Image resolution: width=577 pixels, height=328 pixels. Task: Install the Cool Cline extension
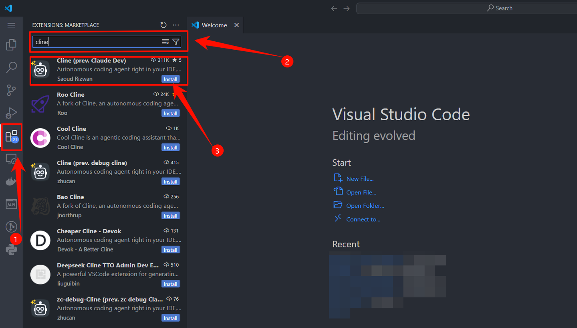tap(170, 147)
